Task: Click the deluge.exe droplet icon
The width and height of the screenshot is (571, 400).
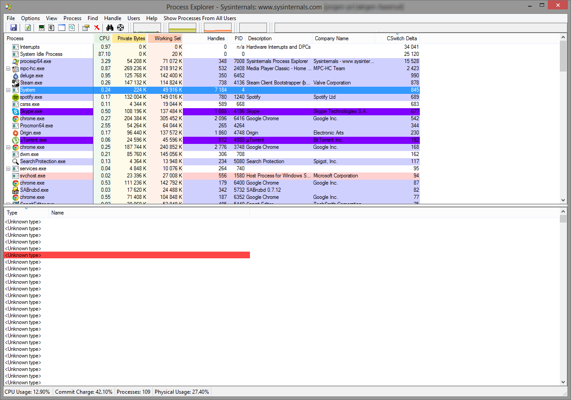Action: coord(16,76)
